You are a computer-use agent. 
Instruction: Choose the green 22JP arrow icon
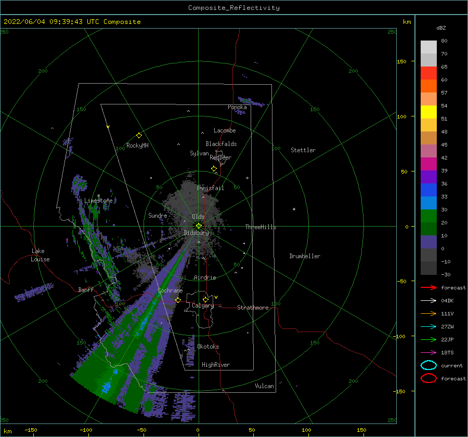(428, 339)
